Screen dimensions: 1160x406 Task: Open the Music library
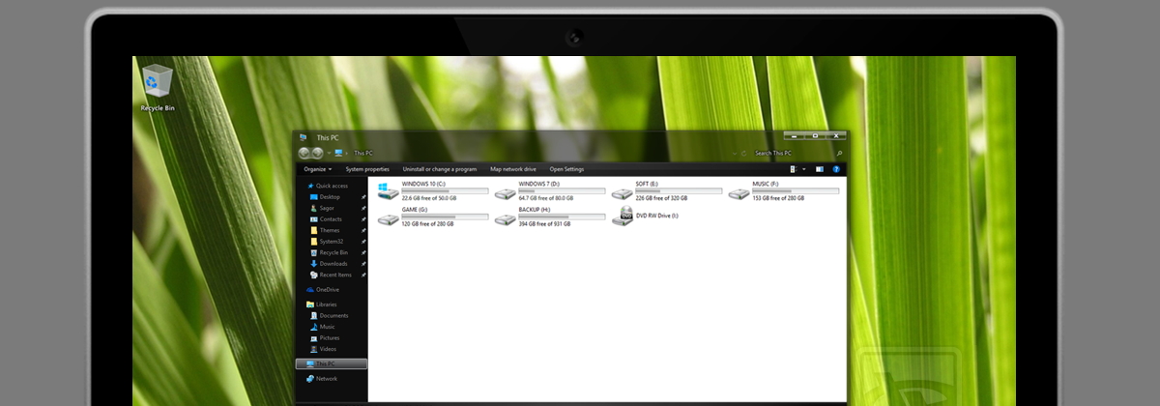323,327
